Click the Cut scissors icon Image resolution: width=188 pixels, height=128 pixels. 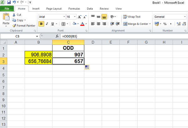[x=14, y=15]
